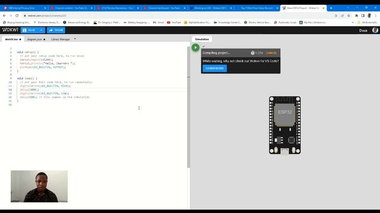Go forward in browser history
The height and width of the screenshot is (213, 380).
pos(11,15)
